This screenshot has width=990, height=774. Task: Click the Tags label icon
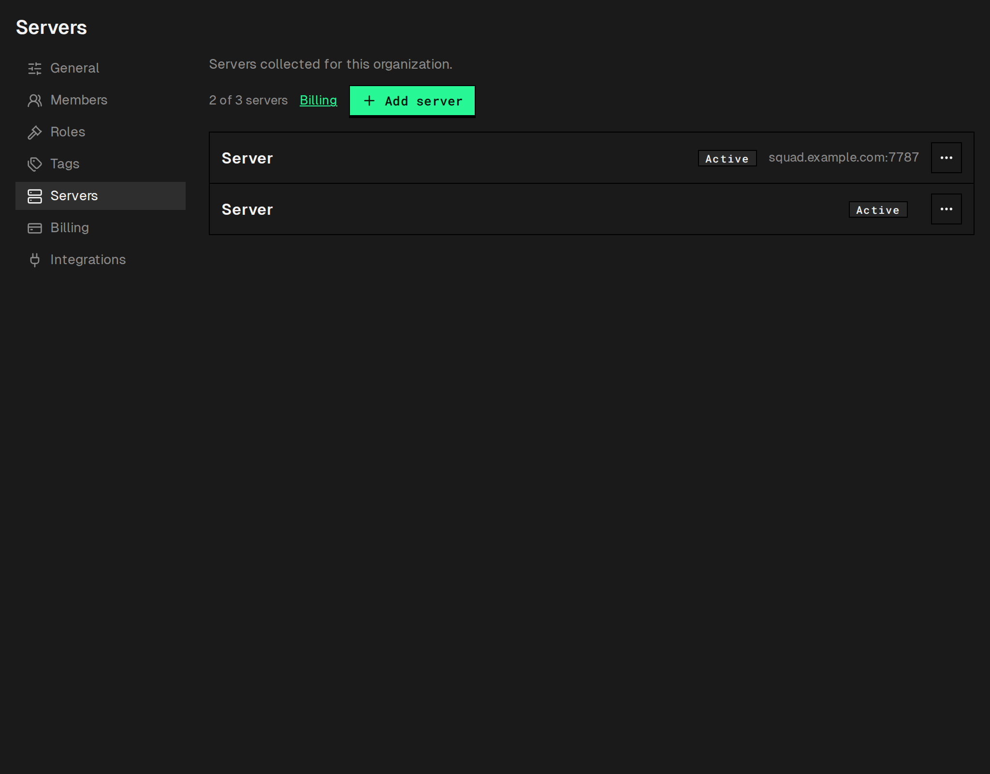[35, 164]
